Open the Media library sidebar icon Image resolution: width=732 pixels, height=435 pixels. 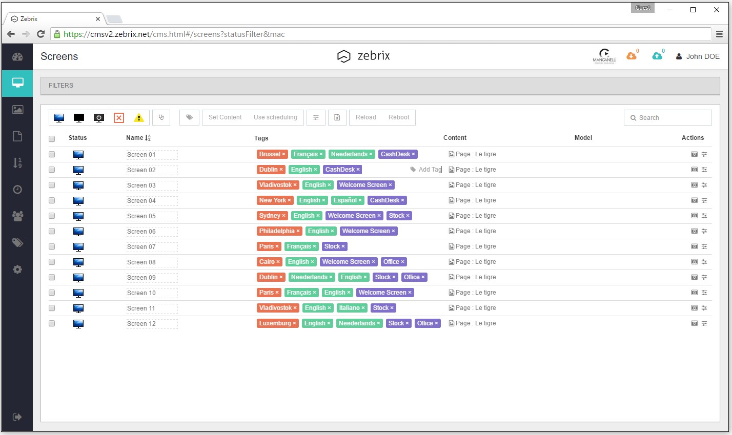[x=17, y=109]
